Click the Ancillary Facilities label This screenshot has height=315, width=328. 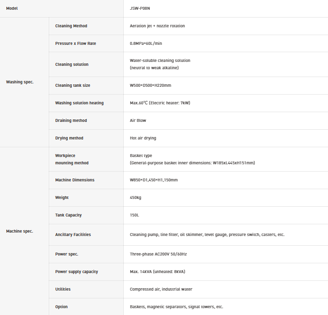point(73,235)
